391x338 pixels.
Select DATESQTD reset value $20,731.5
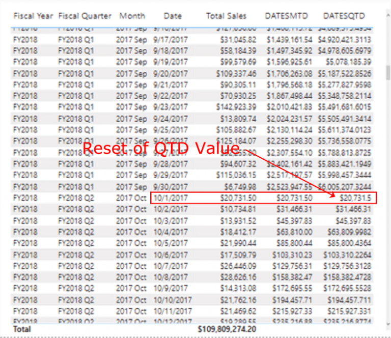click(355, 198)
